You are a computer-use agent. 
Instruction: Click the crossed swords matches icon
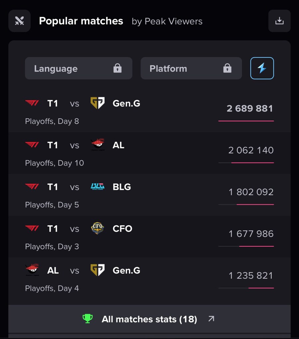[x=20, y=21]
